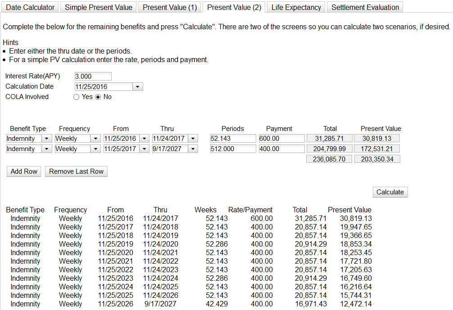This screenshot has width=453, height=310.
Task: Go to the Present Value (1) tab
Action: pyautogui.click(x=170, y=7)
